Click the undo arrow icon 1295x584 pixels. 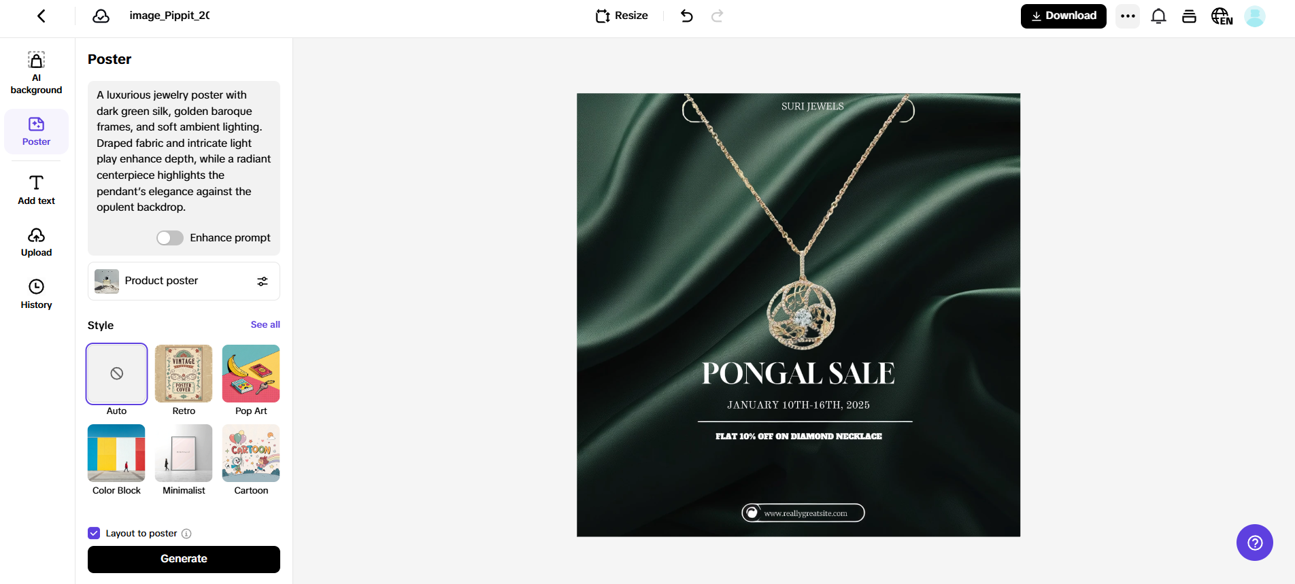click(x=687, y=16)
